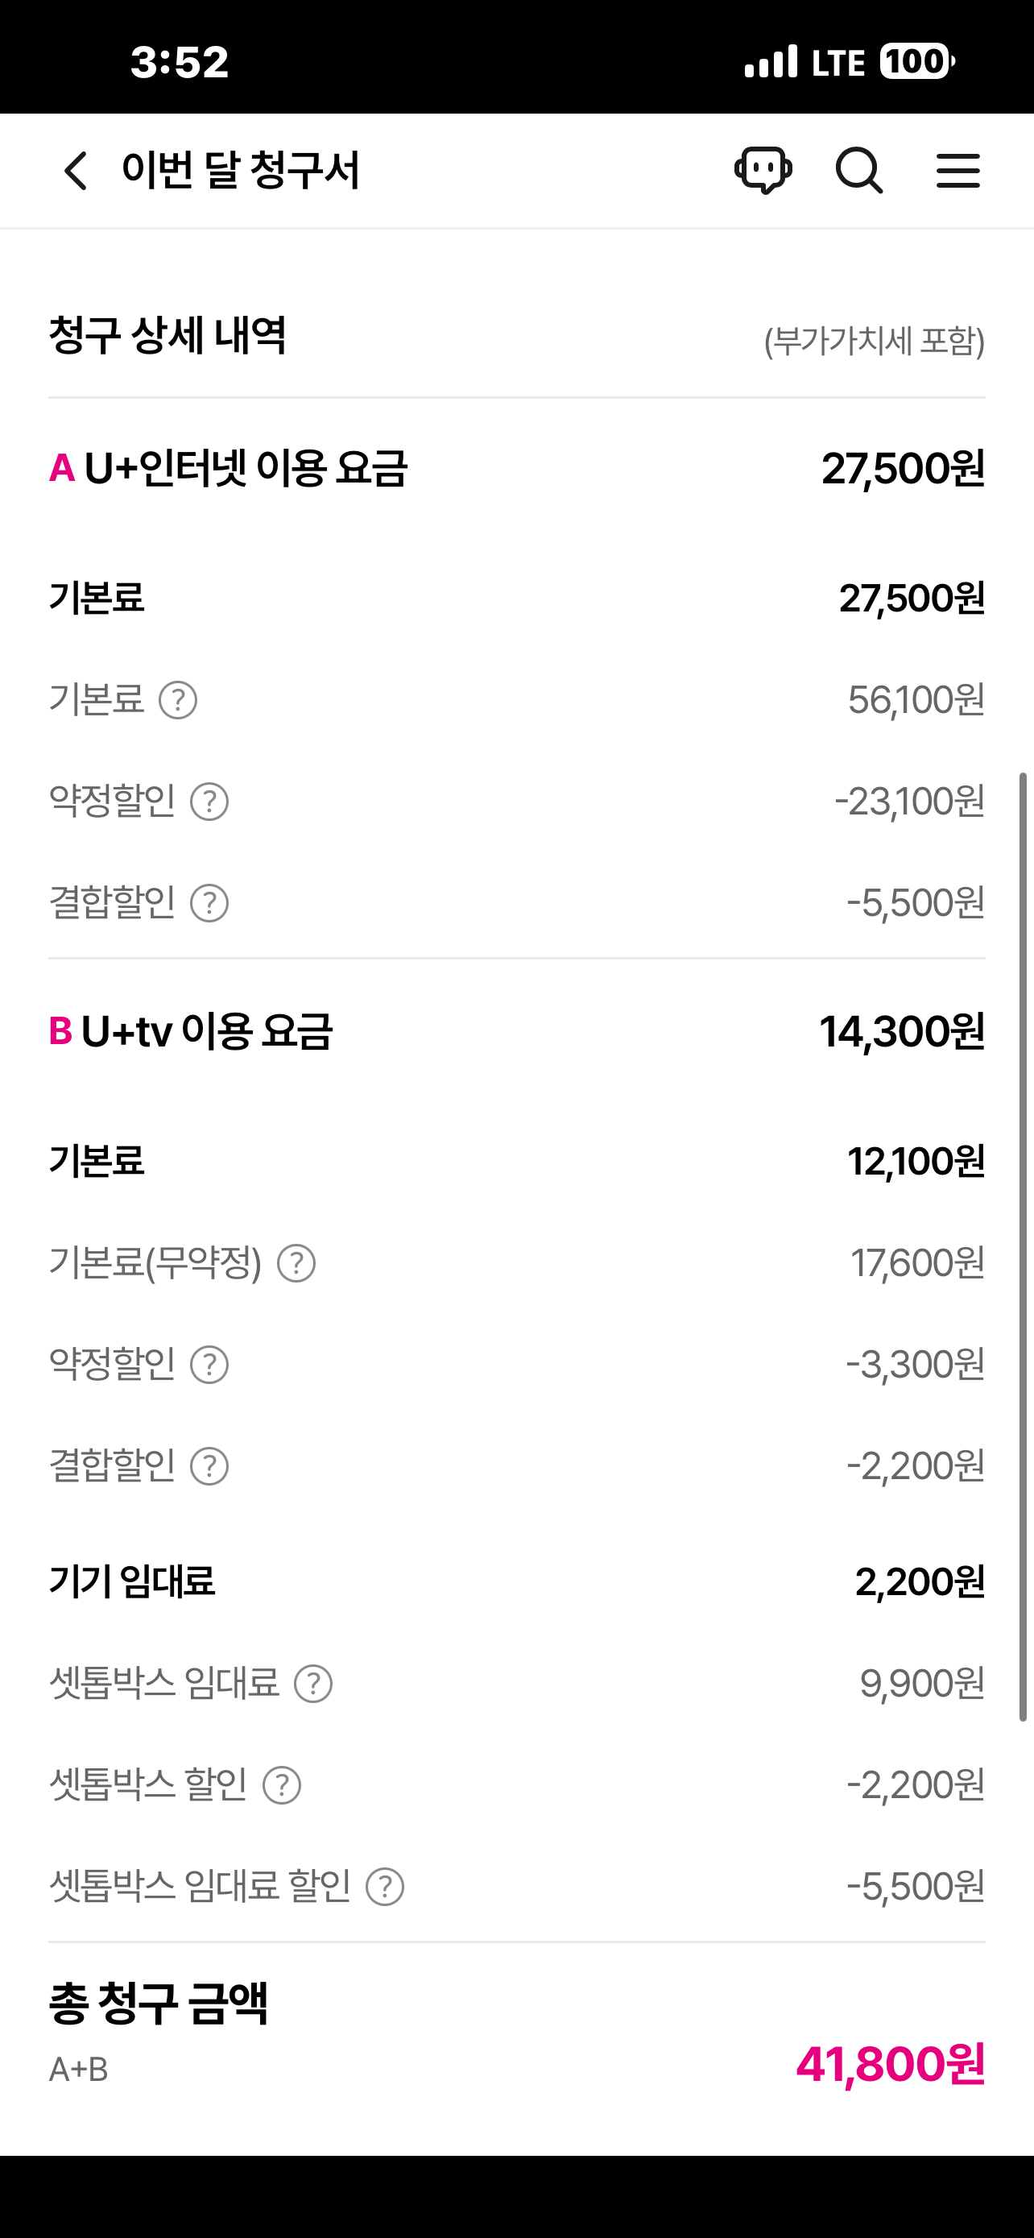Image resolution: width=1034 pixels, height=2238 pixels.
Task: Tap the LTE battery status indicator
Action: pos(916,62)
